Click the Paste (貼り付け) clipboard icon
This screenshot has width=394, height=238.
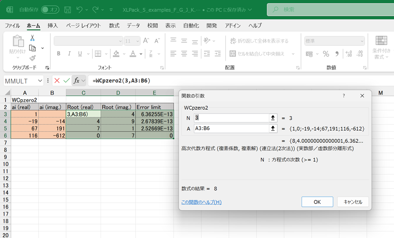18,41
